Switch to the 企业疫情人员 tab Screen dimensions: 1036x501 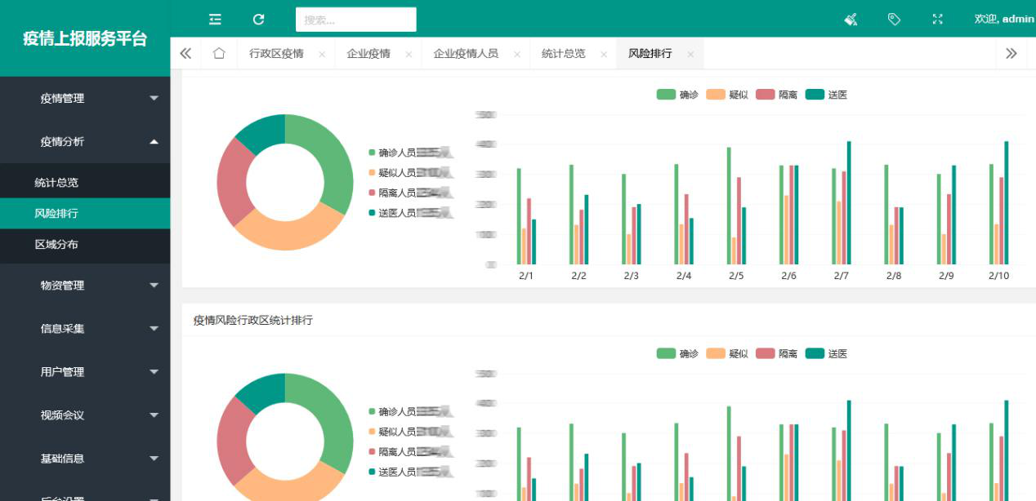[x=466, y=54]
